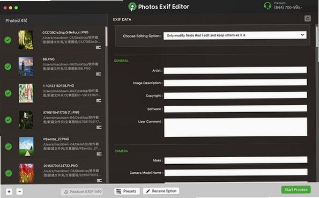Open Rename Option
319x198 pixels.
(x=161, y=191)
